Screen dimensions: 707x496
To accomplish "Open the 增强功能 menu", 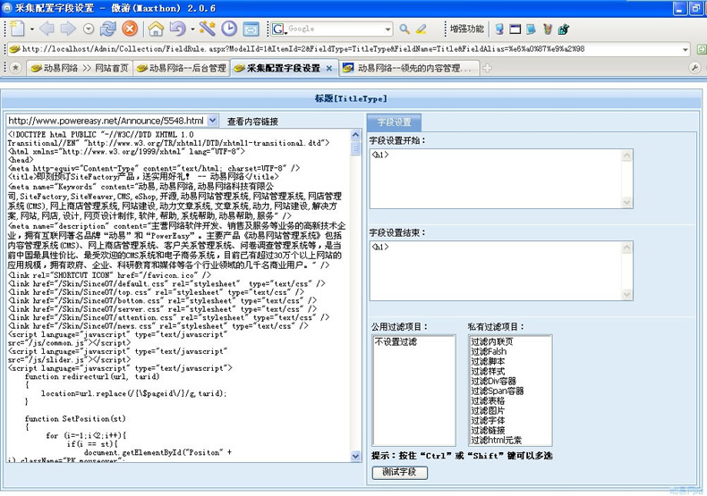I will (x=466, y=29).
